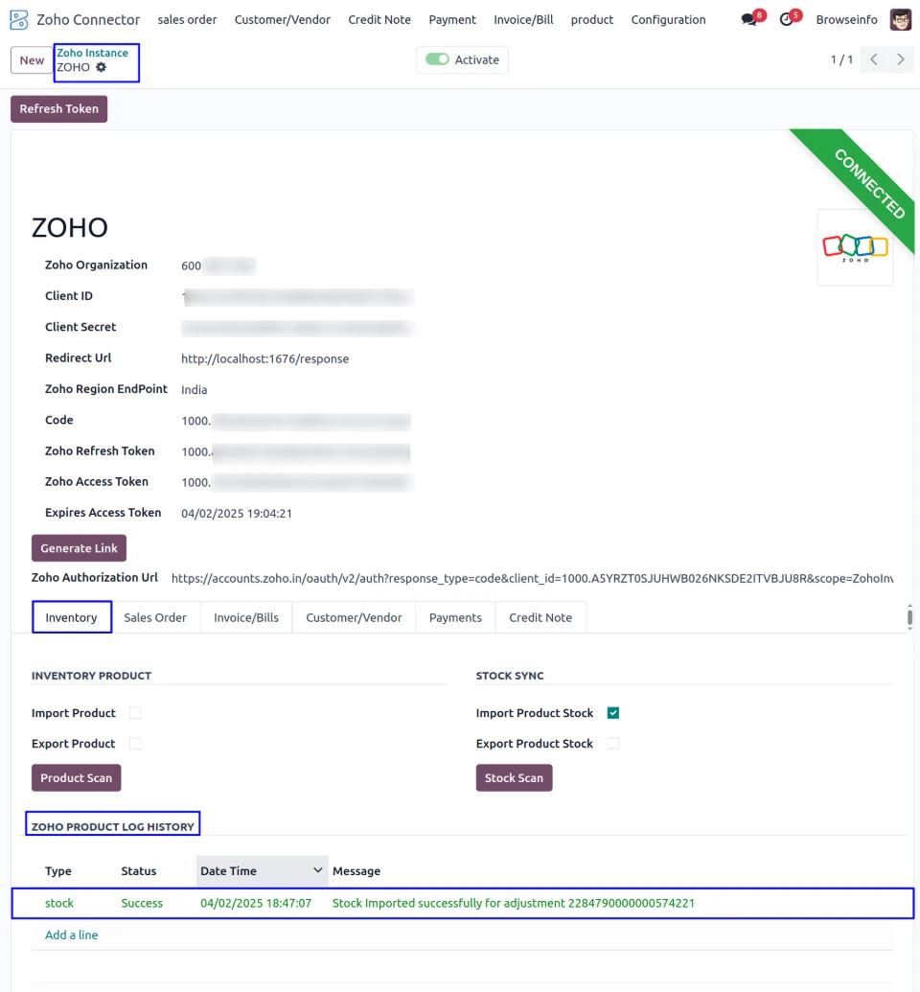Go to previous record arrow
The image size is (920, 992).
pos(873,59)
